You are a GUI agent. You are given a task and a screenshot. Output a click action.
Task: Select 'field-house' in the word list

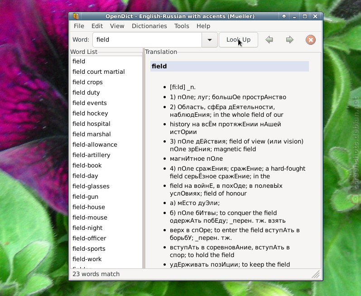[106, 207]
